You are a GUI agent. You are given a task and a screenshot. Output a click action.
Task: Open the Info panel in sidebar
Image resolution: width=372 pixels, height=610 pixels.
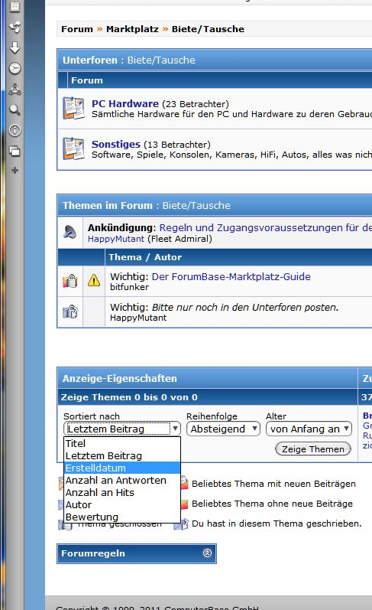coord(15,130)
